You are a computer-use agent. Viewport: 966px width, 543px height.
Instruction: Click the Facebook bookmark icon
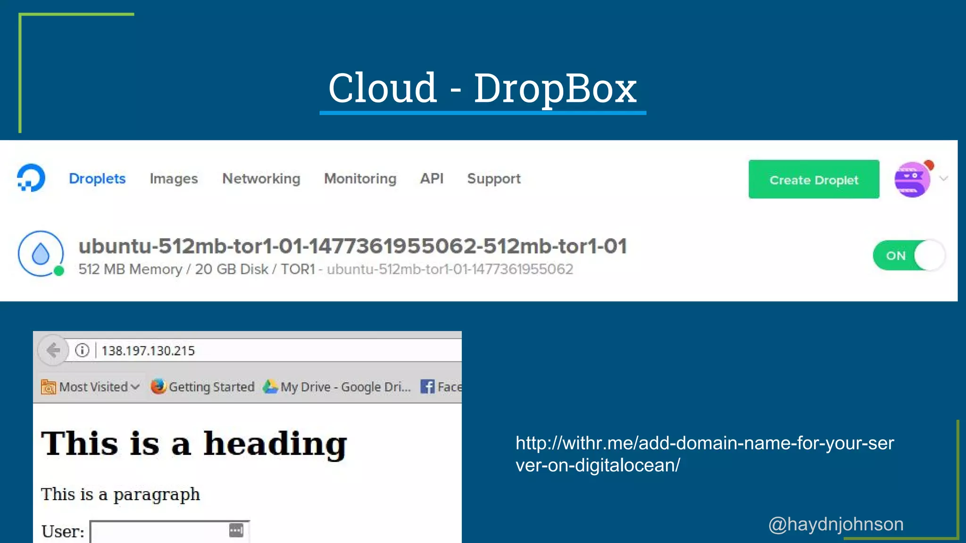(427, 387)
